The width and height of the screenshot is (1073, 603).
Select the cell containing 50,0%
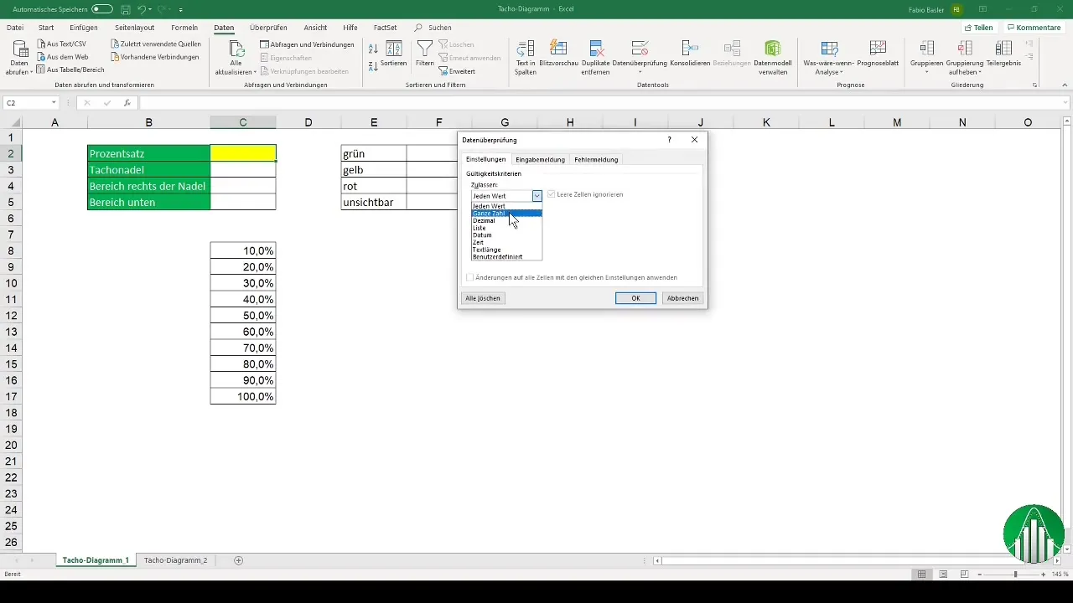[243, 316]
